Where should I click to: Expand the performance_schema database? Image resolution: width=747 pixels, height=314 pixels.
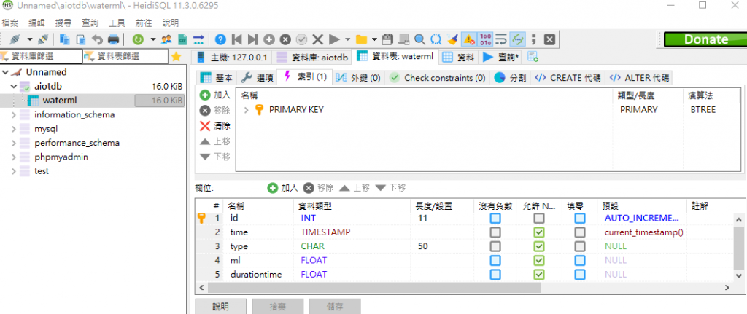coord(13,143)
